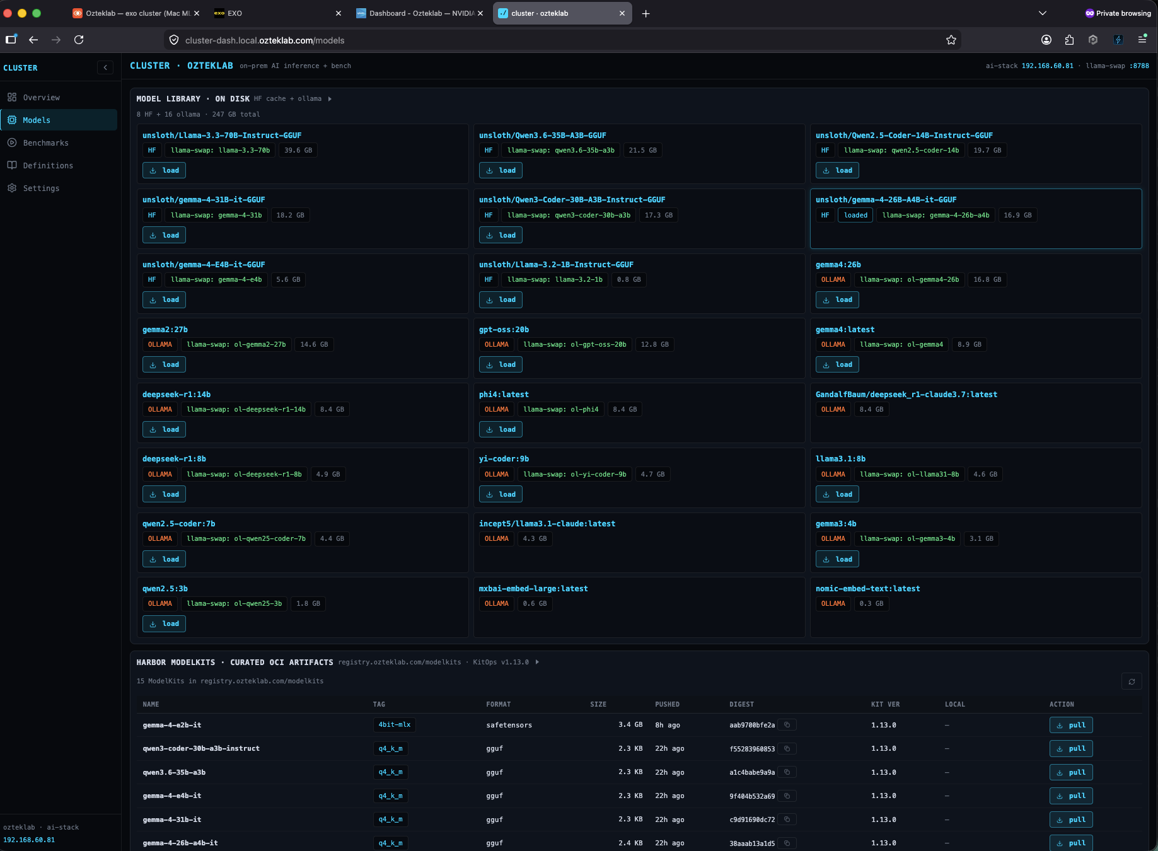Pull the gemma-4-31b-it modelkit

click(1070, 820)
